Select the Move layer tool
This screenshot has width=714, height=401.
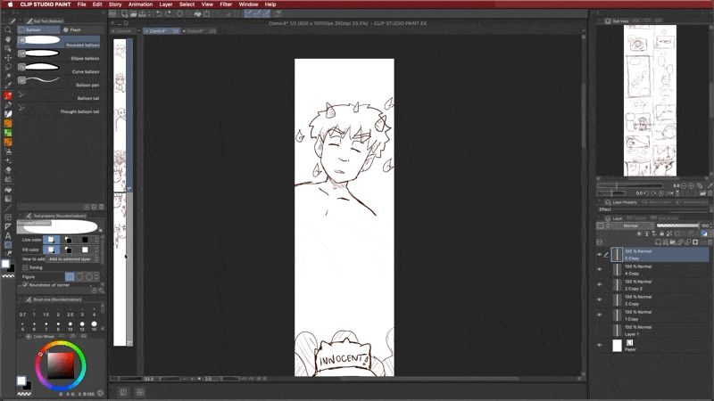(x=8, y=58)
